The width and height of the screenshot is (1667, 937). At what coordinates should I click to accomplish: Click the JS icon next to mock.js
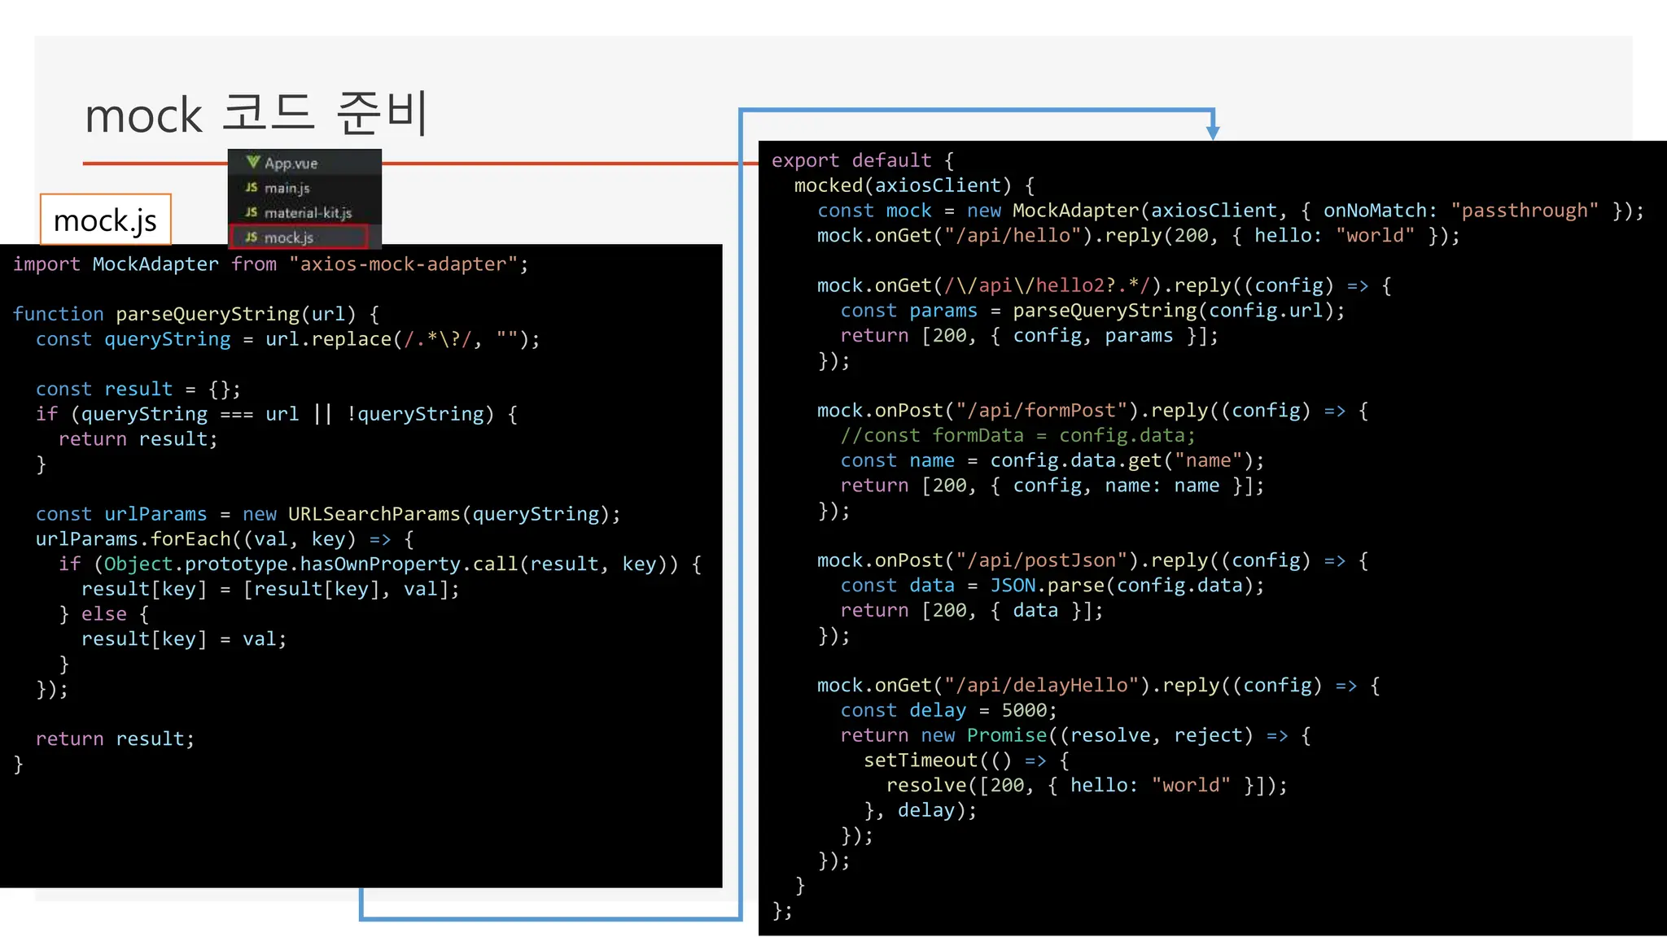point(252,238)
